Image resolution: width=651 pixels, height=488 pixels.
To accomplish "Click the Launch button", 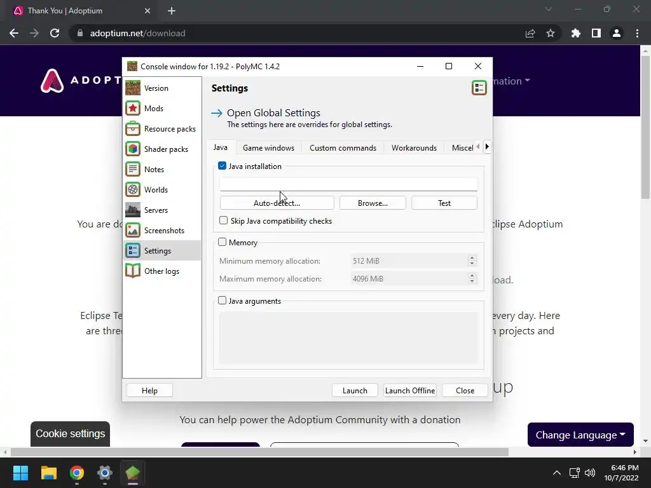I will click(x=355, y=391).
